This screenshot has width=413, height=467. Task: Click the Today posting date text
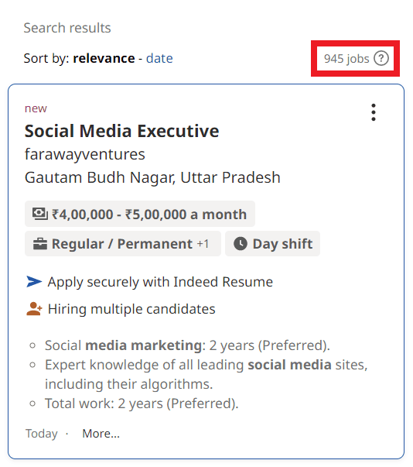point(41,434)
